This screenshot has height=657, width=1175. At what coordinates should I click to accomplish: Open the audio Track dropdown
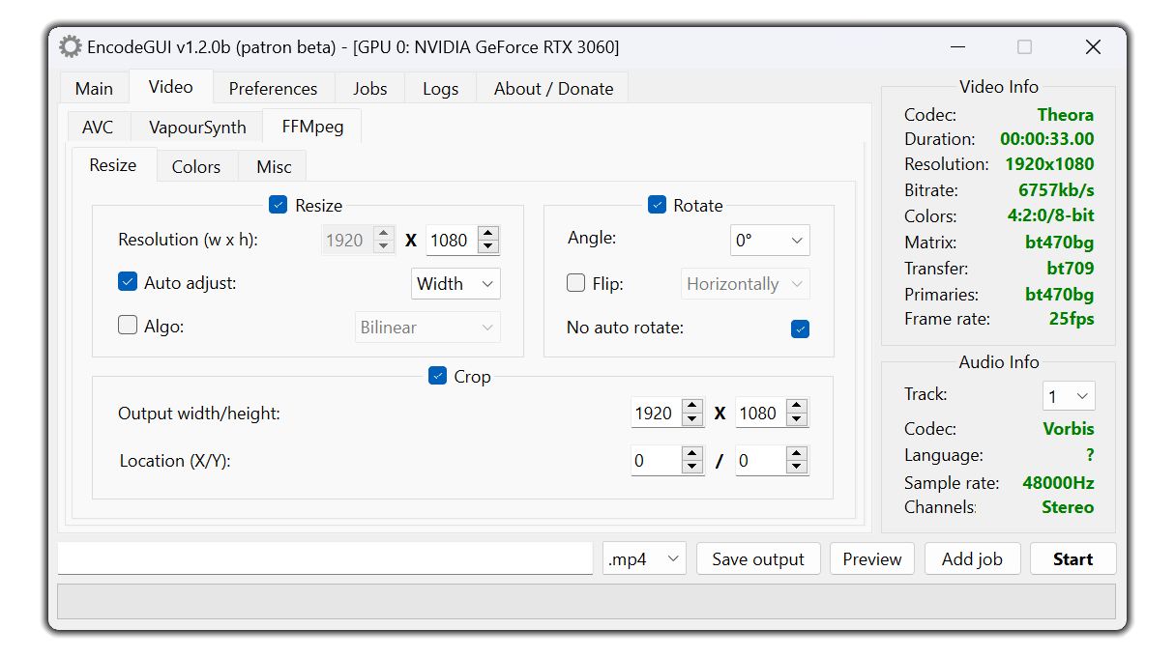pyautogui.click(x=1069, y=396)
